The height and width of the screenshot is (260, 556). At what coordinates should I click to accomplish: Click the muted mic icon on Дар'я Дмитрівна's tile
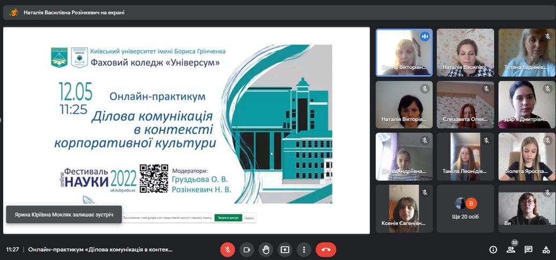coord(547,88)
